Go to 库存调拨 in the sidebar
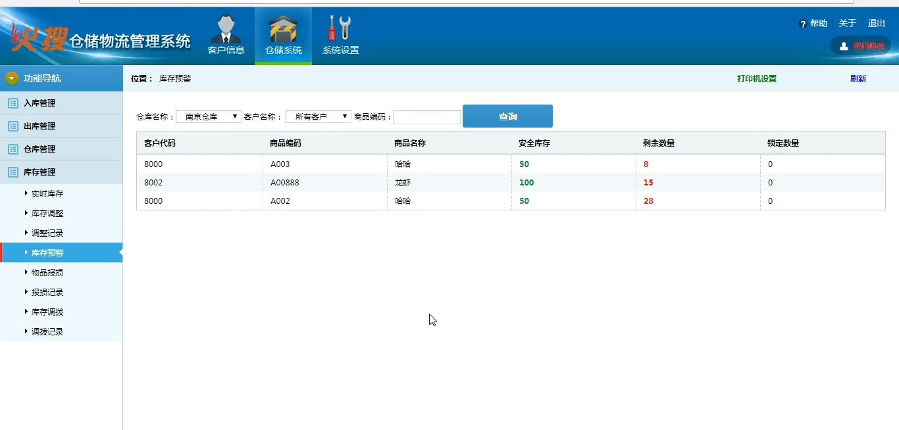The width and height of the screenshot is (899, 430). (x=47, y=312)
